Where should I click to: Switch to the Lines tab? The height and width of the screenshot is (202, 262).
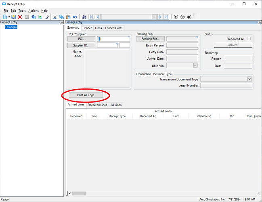pos(99,28)
